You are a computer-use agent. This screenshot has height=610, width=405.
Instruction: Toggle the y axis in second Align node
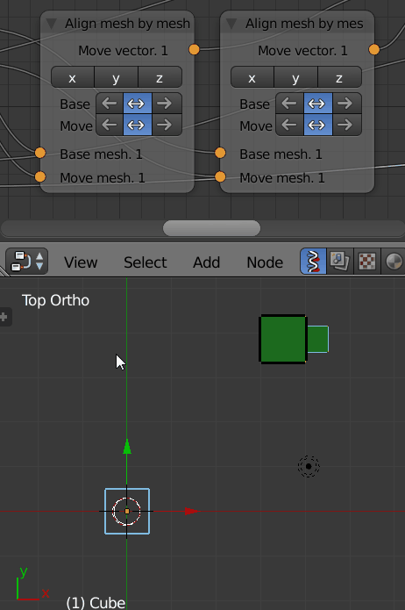[296, 77]
